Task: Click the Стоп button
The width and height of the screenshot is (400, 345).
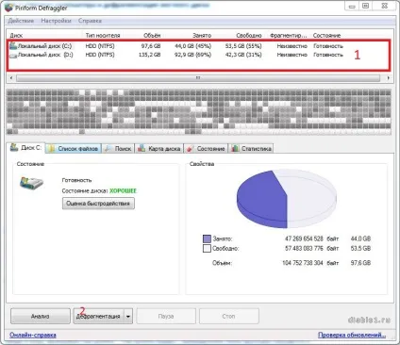Action: [x=228, y=316]
